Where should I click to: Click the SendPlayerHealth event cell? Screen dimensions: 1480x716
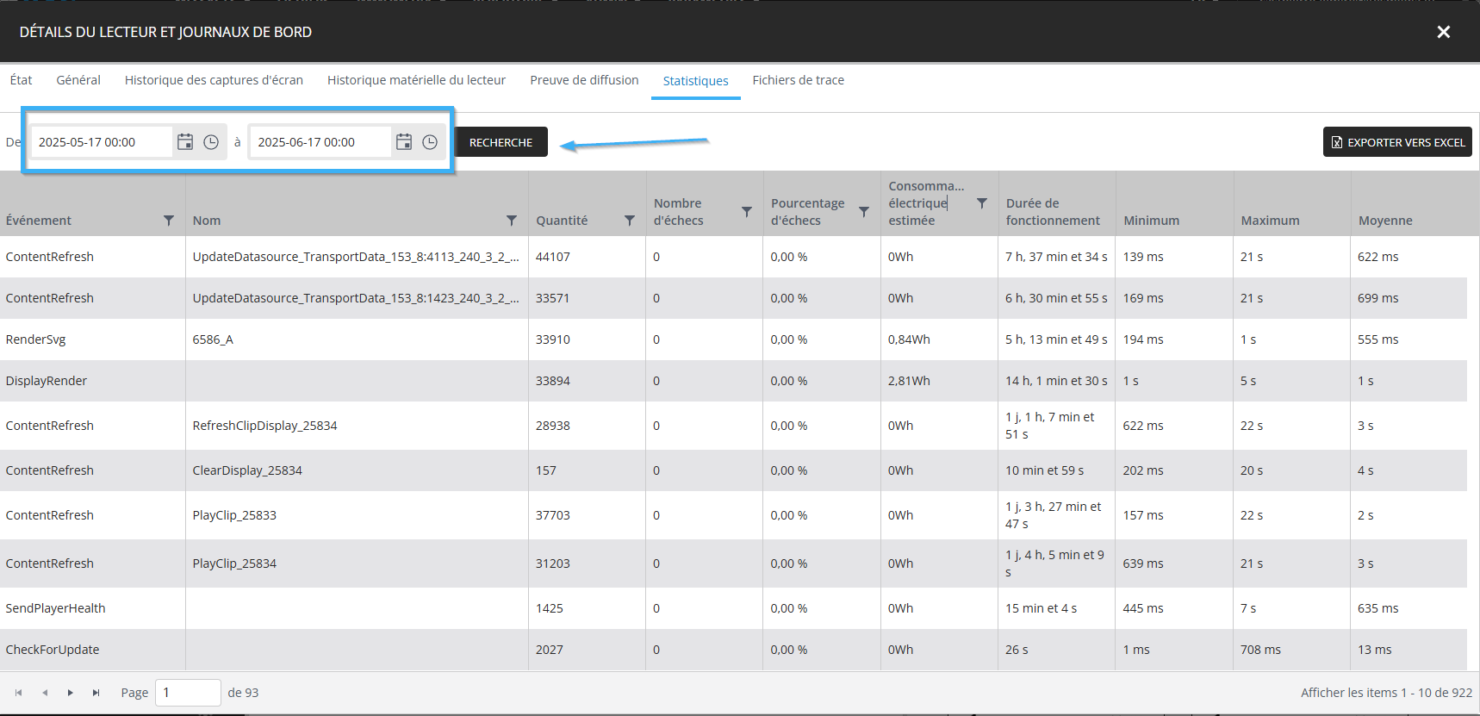[55, 608]
